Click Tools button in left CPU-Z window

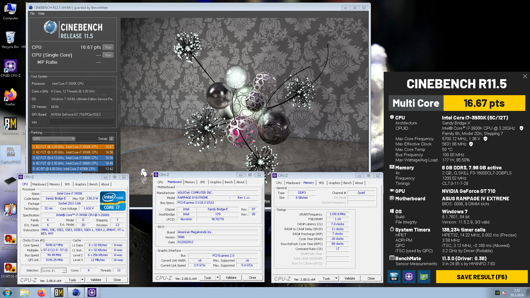(72, 280)
